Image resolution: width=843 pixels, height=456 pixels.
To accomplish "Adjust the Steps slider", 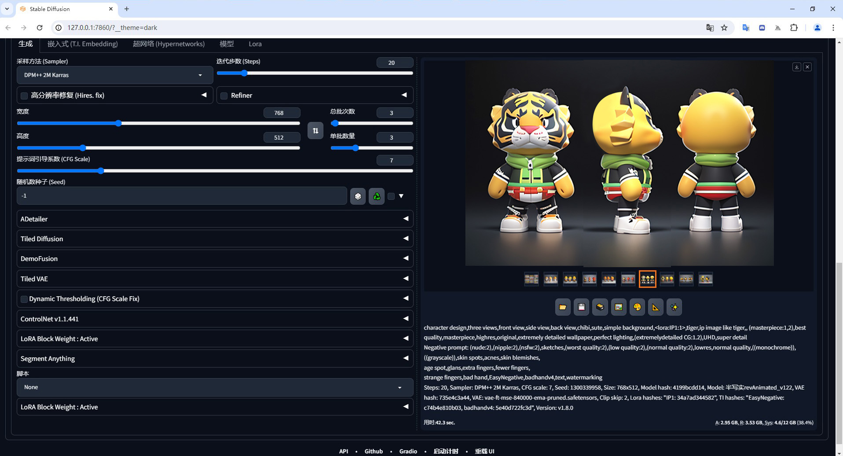I will pyautogui.click(x=315, y=73).
